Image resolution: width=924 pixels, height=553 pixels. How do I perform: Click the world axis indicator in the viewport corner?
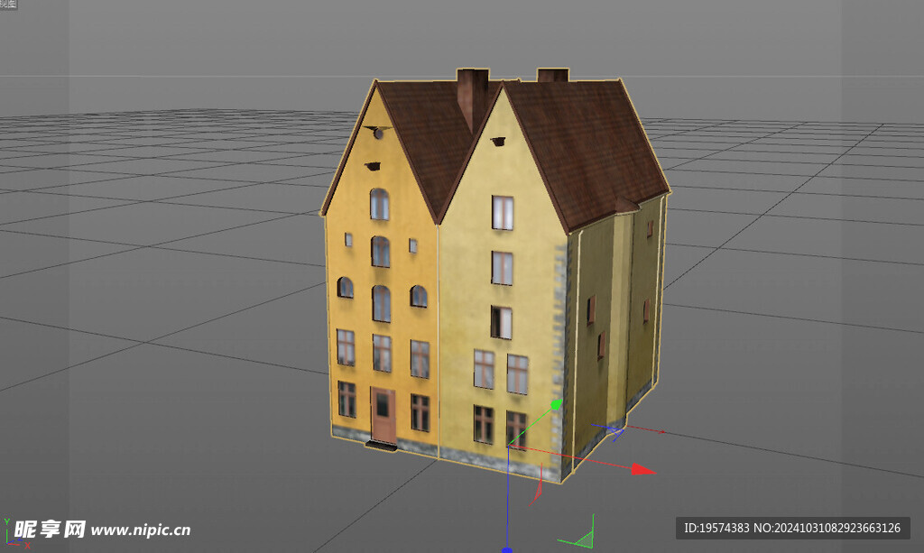coord(16,535)
